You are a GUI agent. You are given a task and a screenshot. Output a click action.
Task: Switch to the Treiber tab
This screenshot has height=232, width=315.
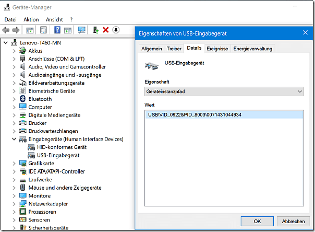174,49
